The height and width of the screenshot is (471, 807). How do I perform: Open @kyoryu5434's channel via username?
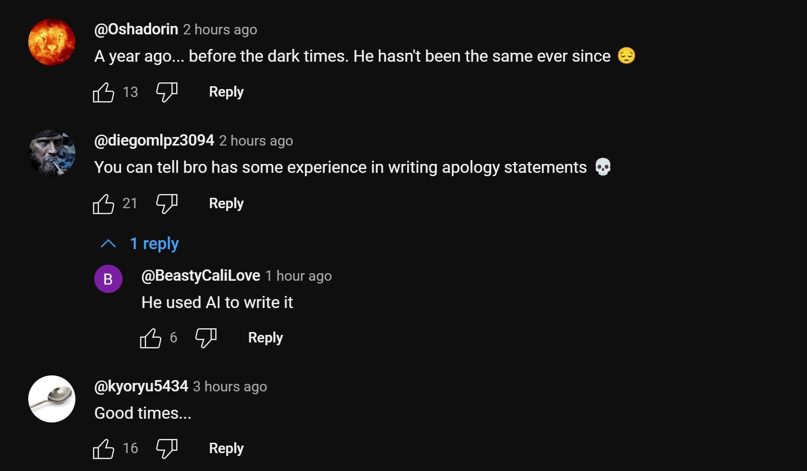(141, 386)
